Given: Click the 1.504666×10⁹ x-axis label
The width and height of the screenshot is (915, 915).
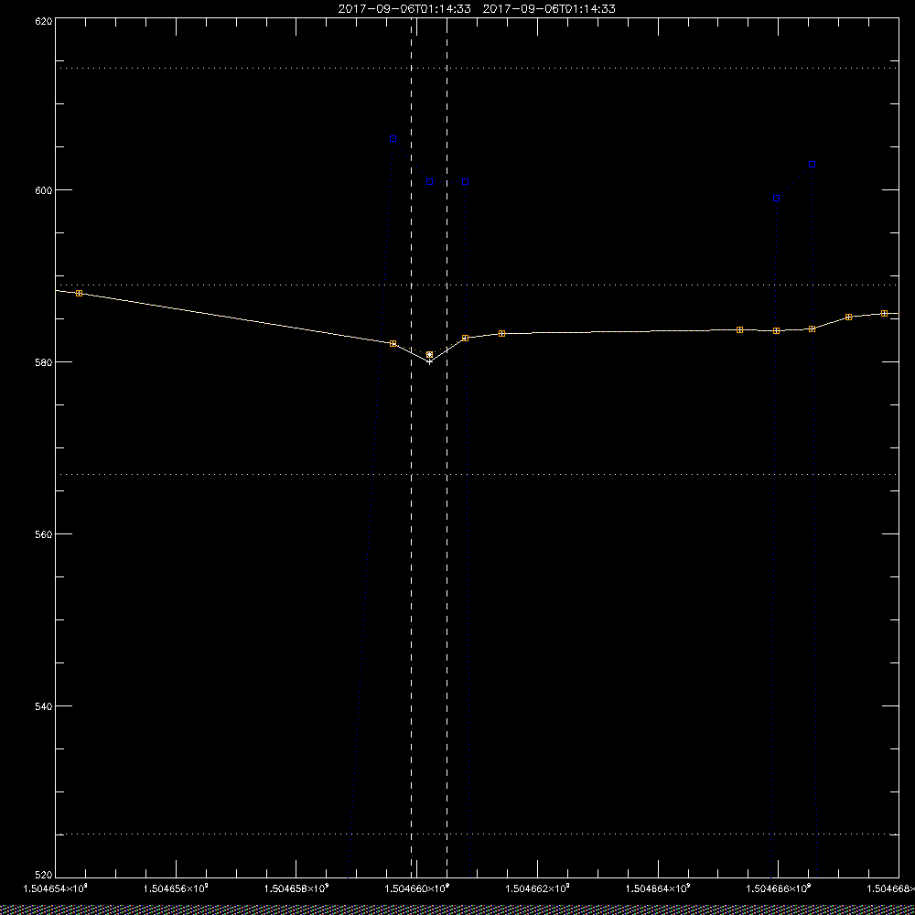Looking at the screenshot, I should [x=779, y=888].
